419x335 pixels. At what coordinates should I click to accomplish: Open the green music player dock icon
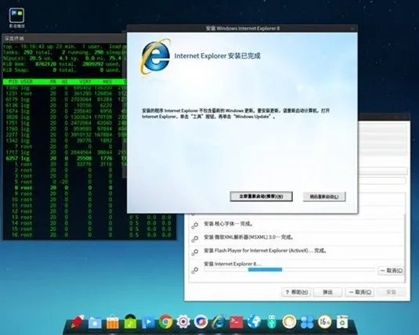(130, 322)
